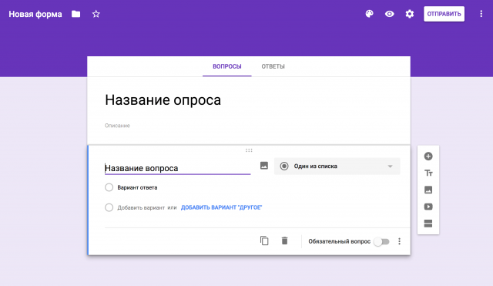Add video from the side toolbar

pos(428,207)
